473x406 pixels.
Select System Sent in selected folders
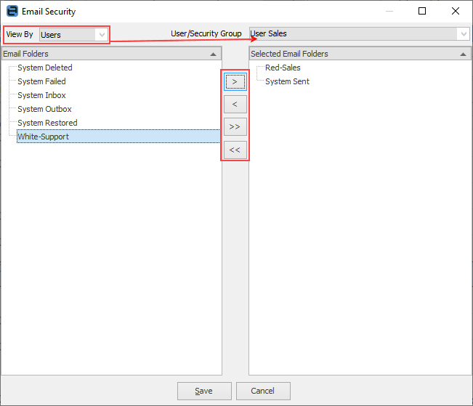coord(287,81)
